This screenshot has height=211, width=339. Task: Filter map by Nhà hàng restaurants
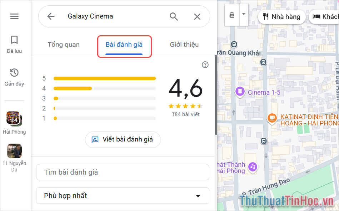282,17
